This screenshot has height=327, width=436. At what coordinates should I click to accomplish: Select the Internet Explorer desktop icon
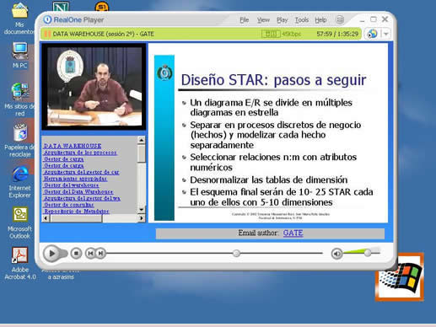[19, 182]
